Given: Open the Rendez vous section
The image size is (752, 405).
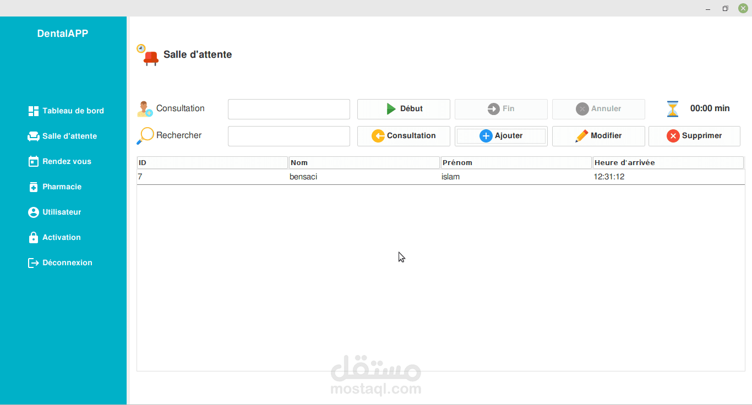Looking at the screenshot, I should click(59, 162).
